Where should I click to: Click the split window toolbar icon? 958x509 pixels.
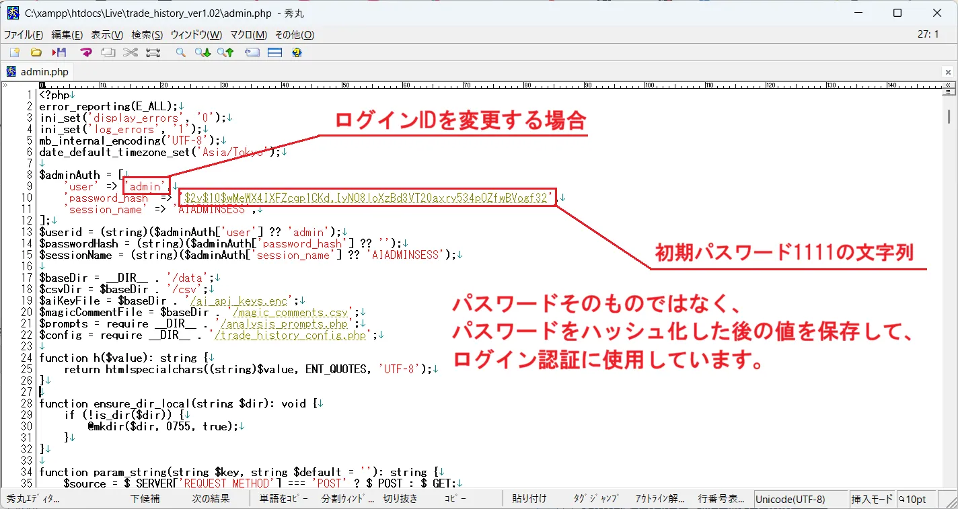(x=274, y=52)
